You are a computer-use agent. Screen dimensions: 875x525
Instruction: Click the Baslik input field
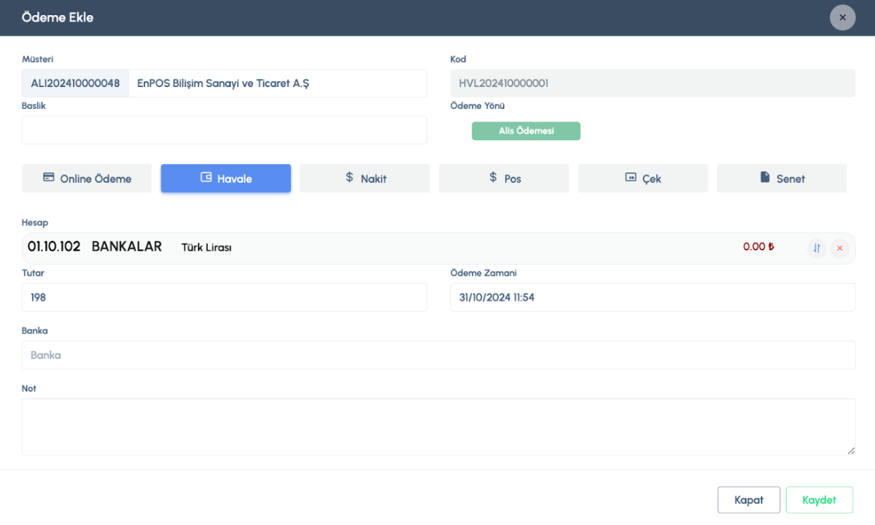(x=225, y=130)
